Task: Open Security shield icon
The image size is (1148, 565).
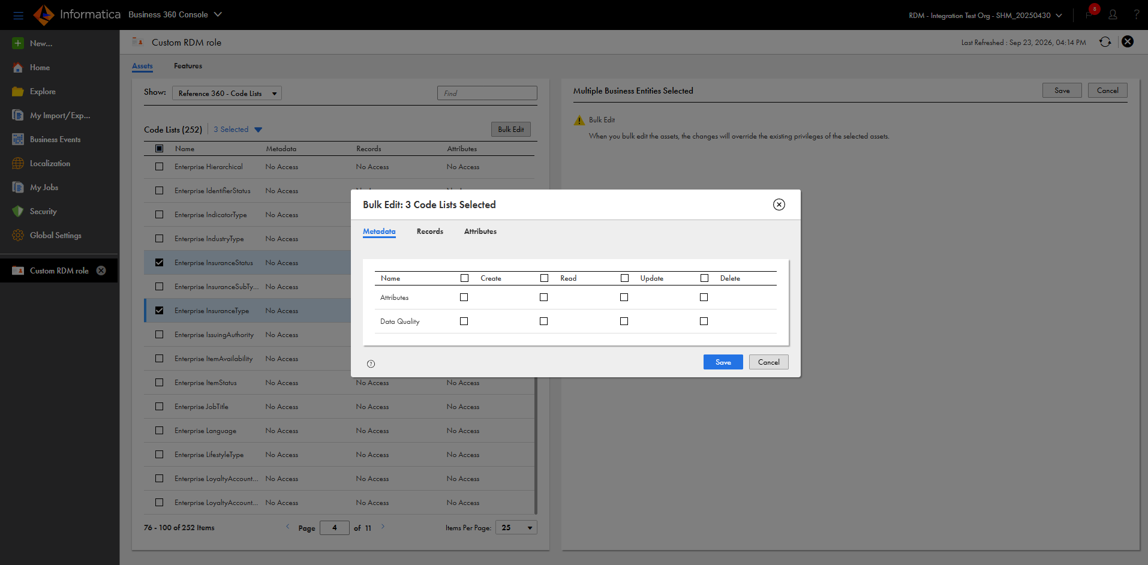Action: coord(18,211)
